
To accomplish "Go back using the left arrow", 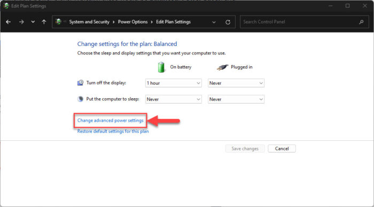I will (9, 22).
